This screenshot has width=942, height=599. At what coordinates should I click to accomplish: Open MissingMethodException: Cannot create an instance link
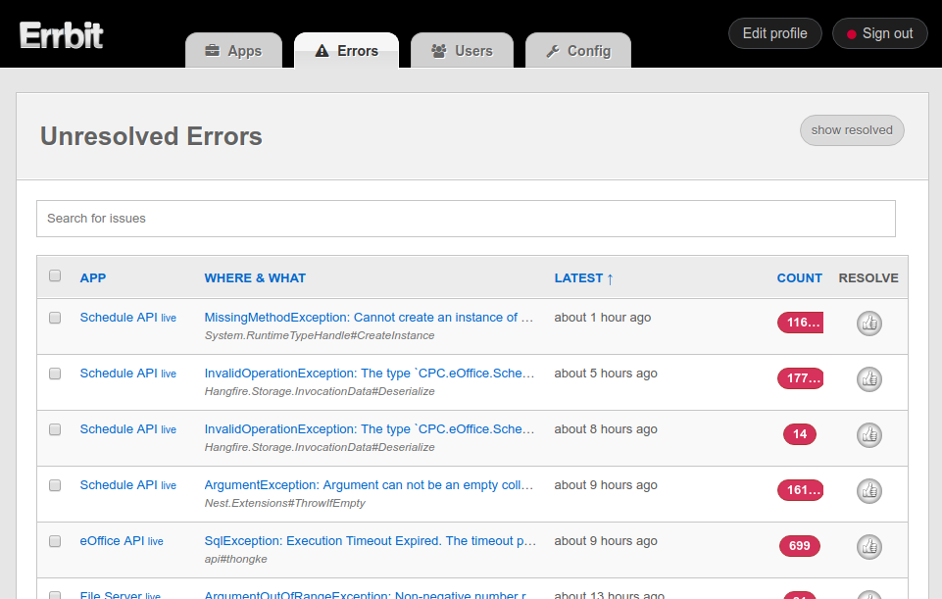coord(369,318)
